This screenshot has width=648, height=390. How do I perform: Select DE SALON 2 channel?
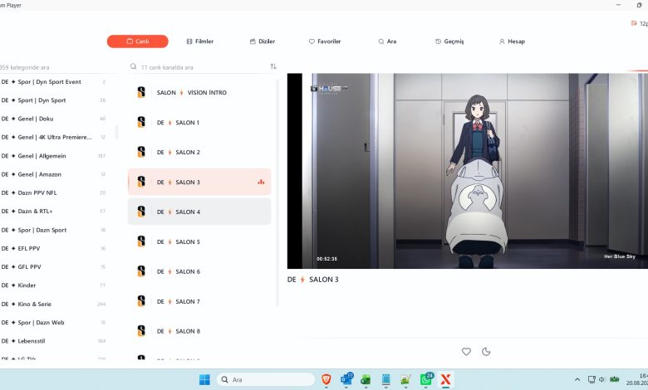(199, 153)
